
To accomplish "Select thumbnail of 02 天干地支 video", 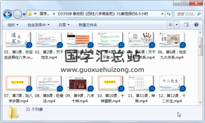I will 49,39.
